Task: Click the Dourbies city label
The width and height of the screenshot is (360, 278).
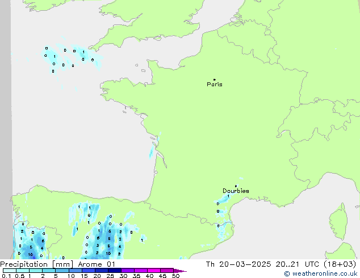Action: (x=236, y=191)
